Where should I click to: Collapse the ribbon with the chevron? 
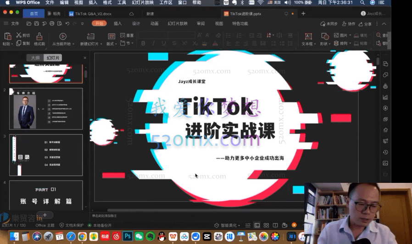pyautogui.click(x=384, y=24)
